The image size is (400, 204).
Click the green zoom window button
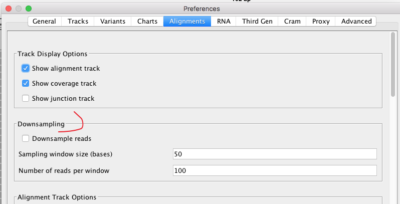[x=29, y=9]
